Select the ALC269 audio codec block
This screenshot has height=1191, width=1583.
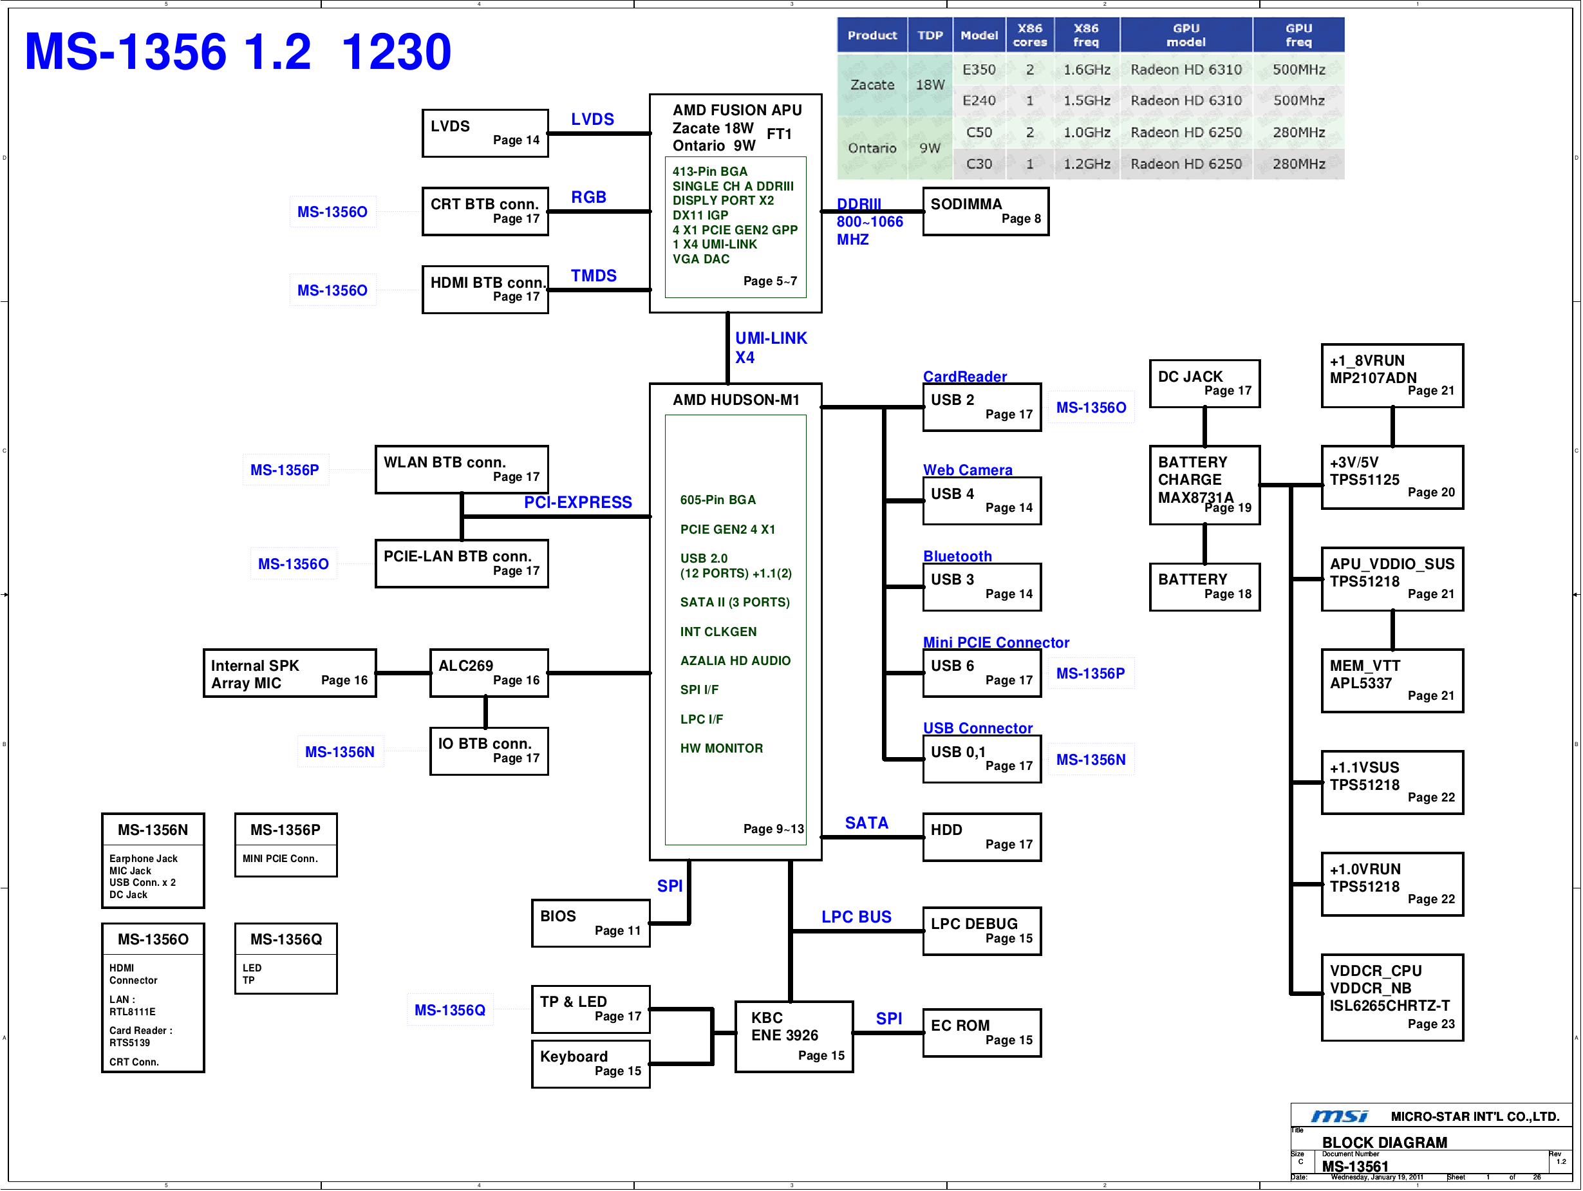(489, 673)
